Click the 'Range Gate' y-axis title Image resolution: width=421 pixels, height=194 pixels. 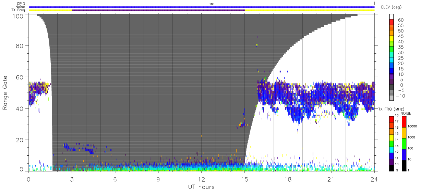[x=5, y=93]
